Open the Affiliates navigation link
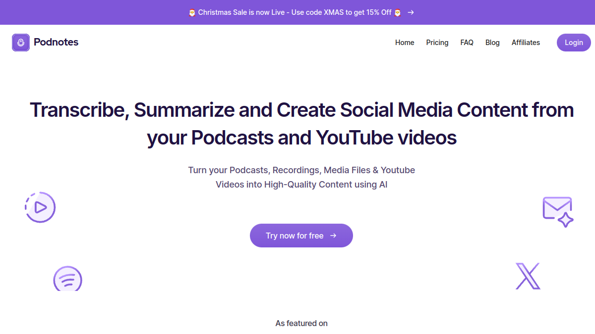The width and height of the screenshot is (595, 334). [526, 43]
